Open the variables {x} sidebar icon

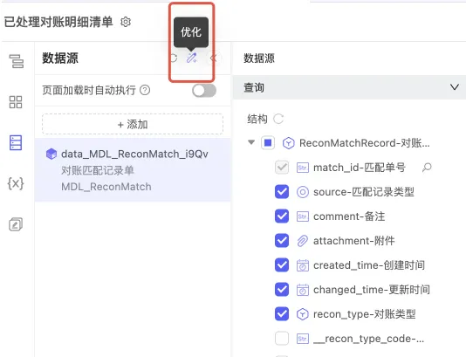(16, 183)
